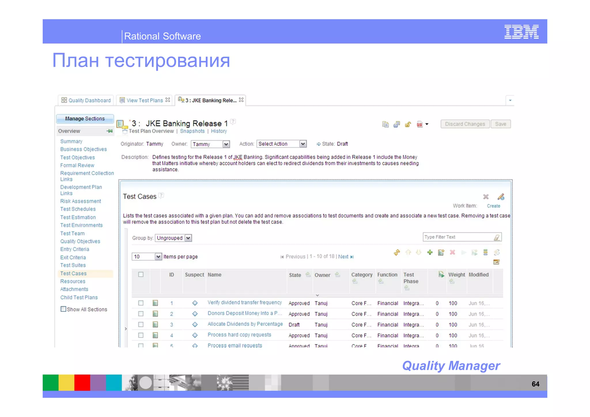Go to Next page of test cases
Image resolution: width=590 pixels, height=417 pixels.
point(346,257)
